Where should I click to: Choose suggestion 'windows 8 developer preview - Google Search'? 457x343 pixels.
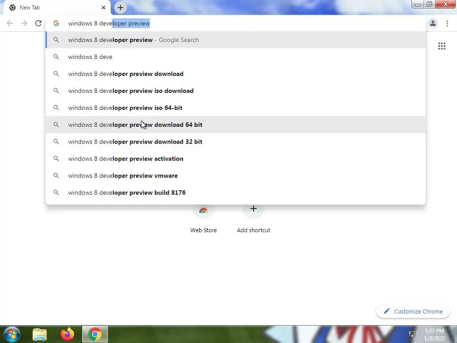(x=236, y=40)
